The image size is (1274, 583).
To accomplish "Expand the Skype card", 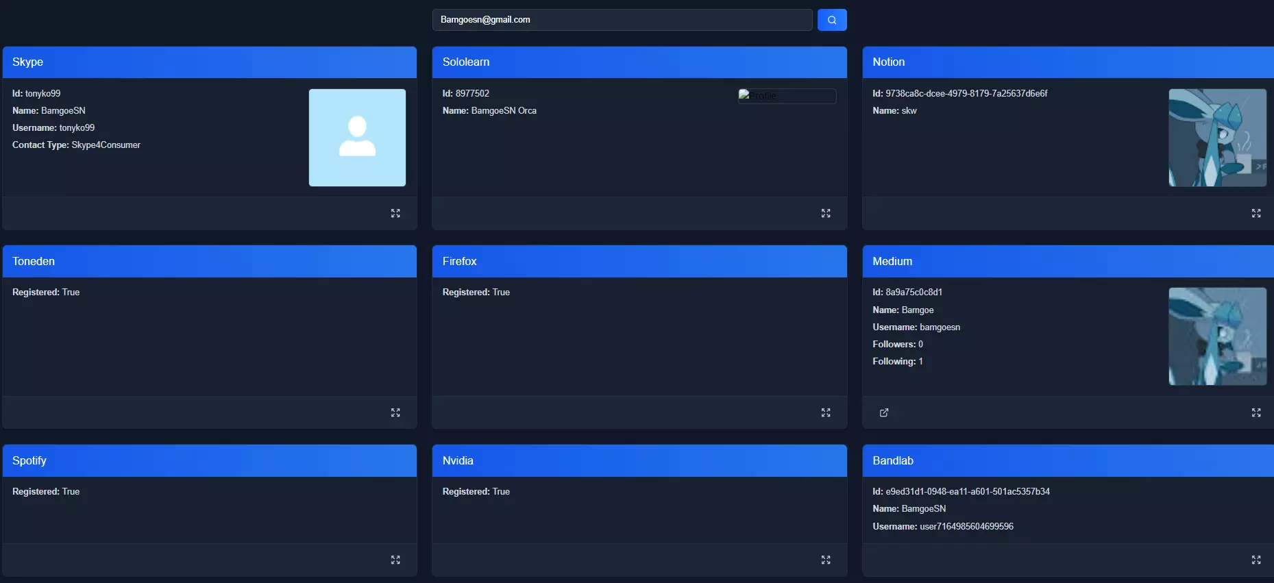I will pyautogui.click(x=395, y=214).
